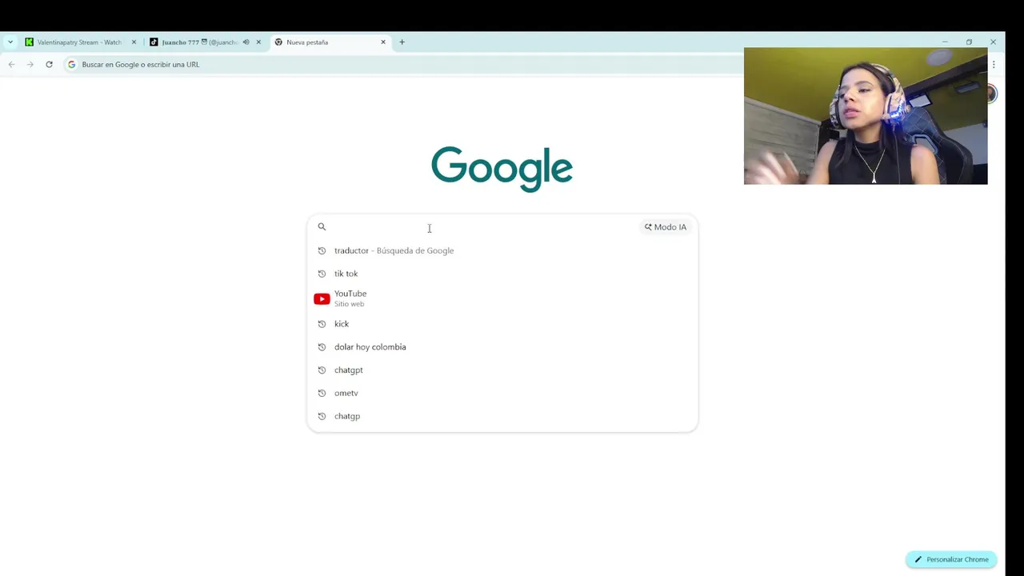Open Personalizar Chrome
This screenshot has height=576, width=1024.
coord(951,559)
